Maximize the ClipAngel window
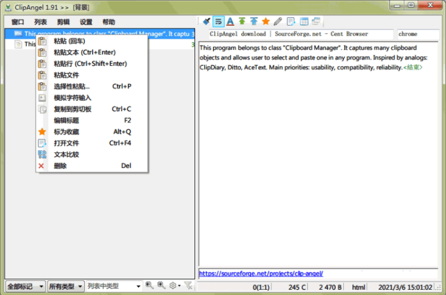 (x=411, y=5)
